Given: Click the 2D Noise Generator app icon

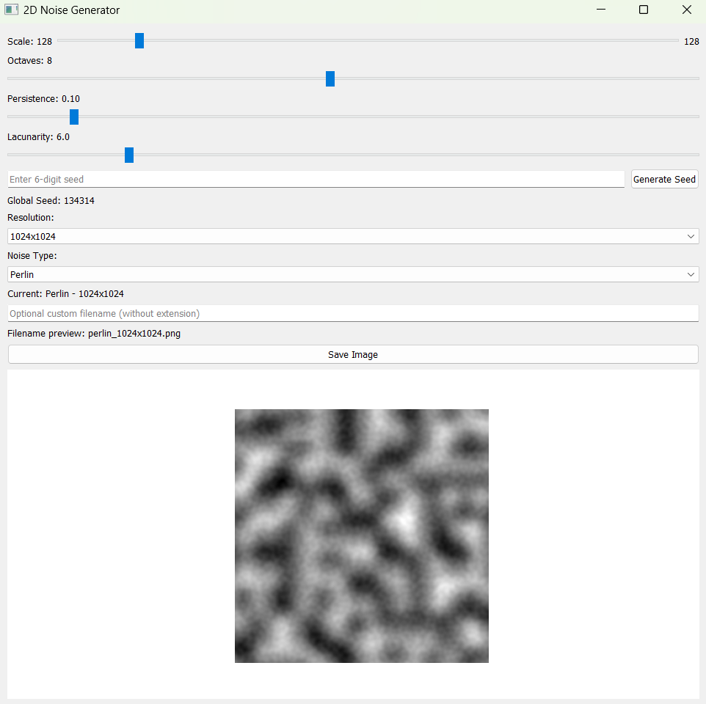Looking at the screenshot, I should tap(10, 10).
